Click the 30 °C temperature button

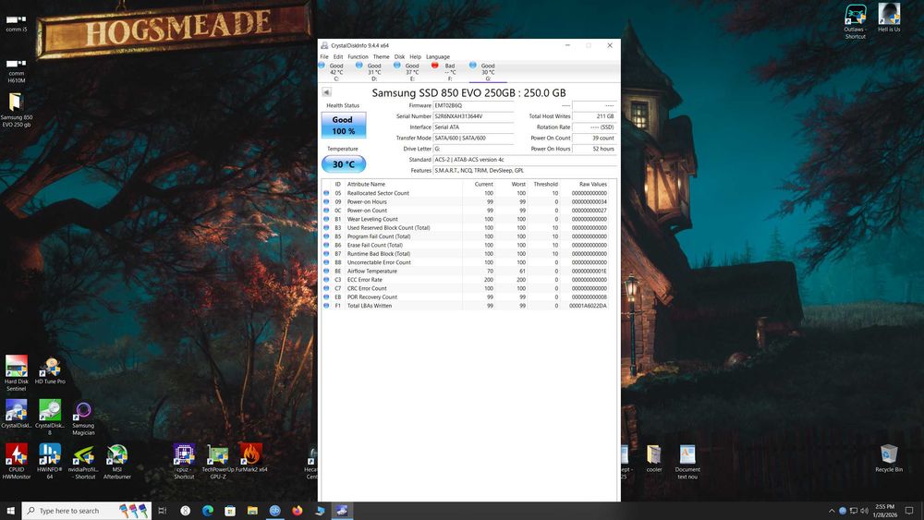(344, 163)
